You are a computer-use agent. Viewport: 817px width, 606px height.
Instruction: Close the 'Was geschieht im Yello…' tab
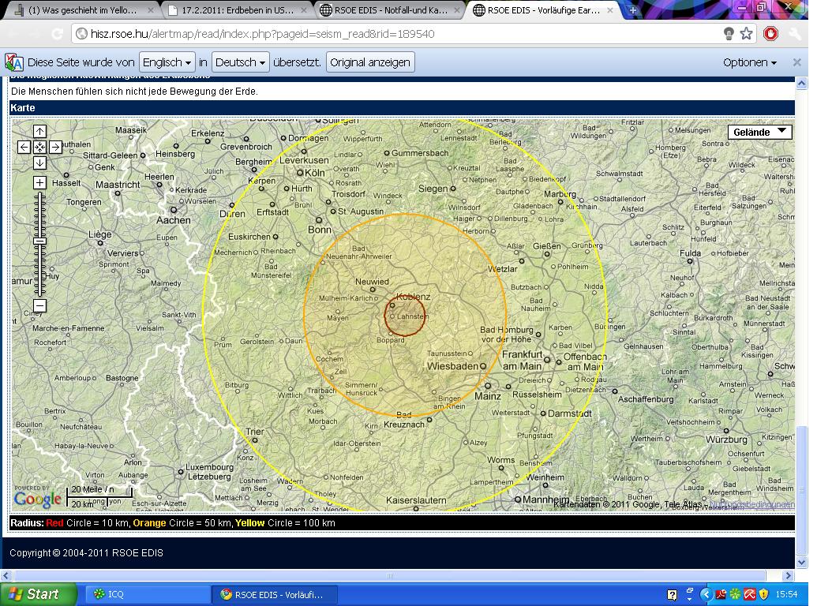pyautogui.click(x=151, y=10)
